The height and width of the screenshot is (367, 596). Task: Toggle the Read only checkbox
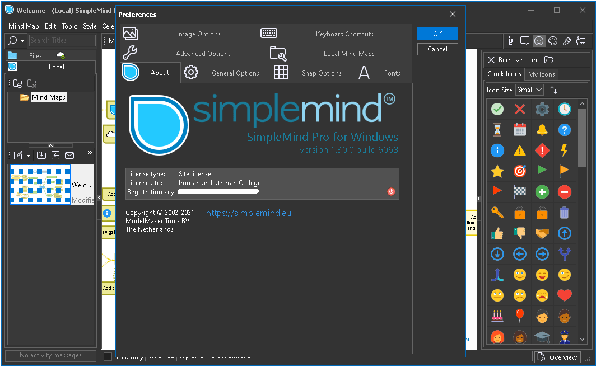108,356
